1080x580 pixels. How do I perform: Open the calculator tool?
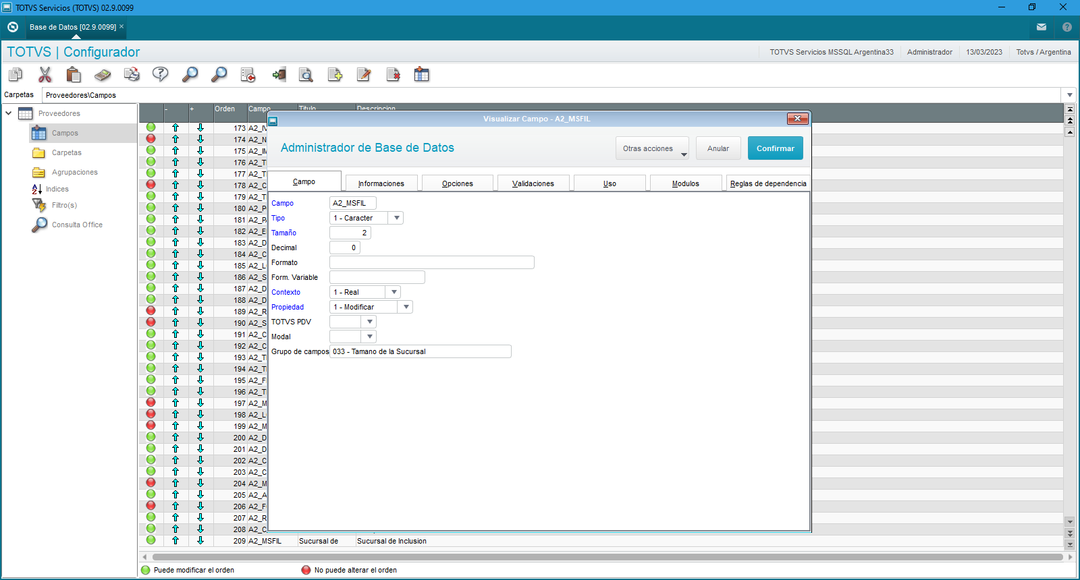(103, 74)
